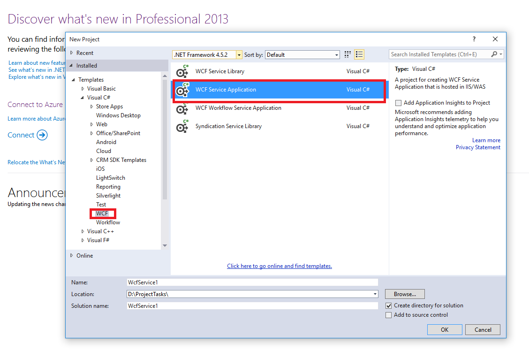
Task: Uncheck Create directory for solution
Action: [389, 306]
